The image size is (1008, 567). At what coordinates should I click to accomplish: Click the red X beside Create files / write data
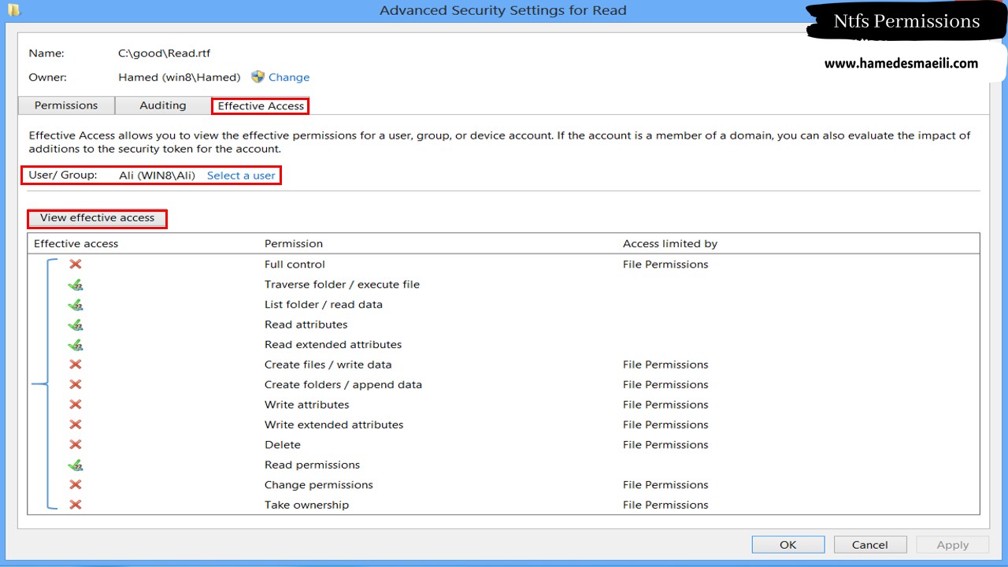pyautogui.click(x=76, y=365)
